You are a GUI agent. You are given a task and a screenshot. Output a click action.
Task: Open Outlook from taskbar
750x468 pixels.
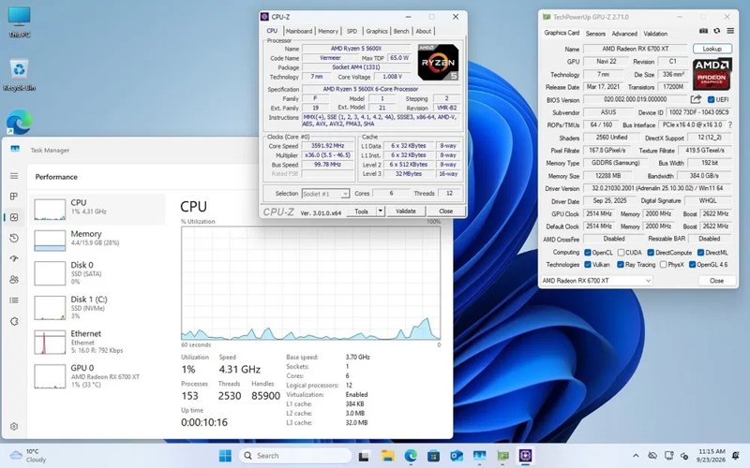457,456
